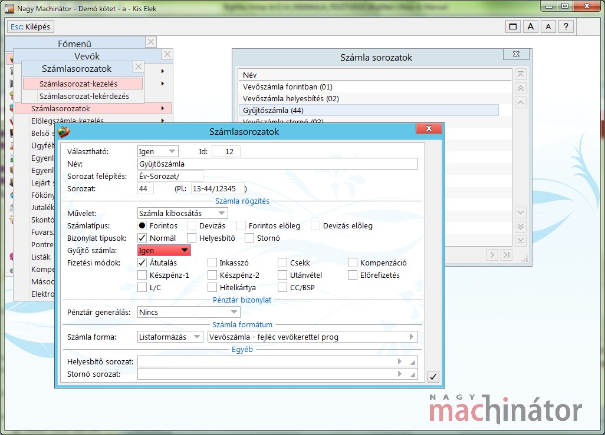Open Számlasorozatok entry in Vevők menu

coord(93,108)
